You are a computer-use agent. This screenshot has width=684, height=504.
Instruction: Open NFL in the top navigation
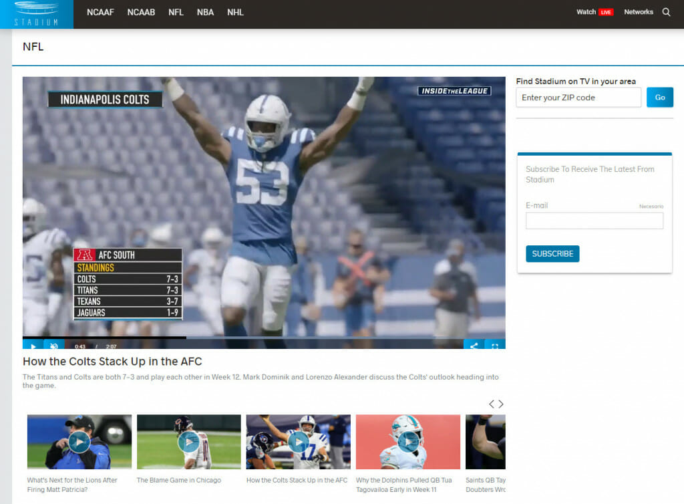pos(176,12)
